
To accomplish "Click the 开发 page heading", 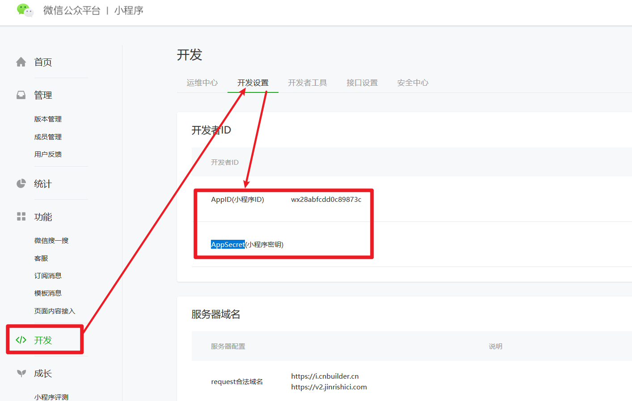I will coord(190,54).
